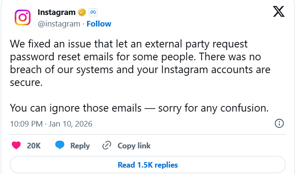
Task: Click the Jan 10, 2026 date
Action: pos(70,124)
